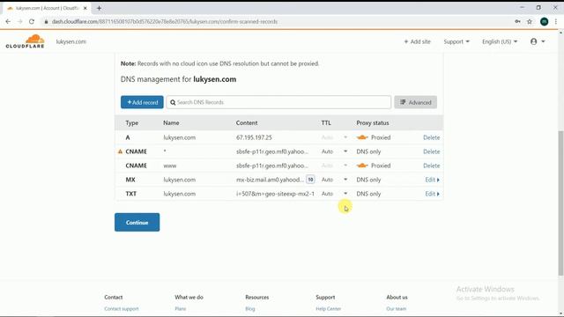The height and width of the screenshot is (317, 564).
Task: Delete the www CNAME record
Action: pyautogui.click(x=431, y=166)
